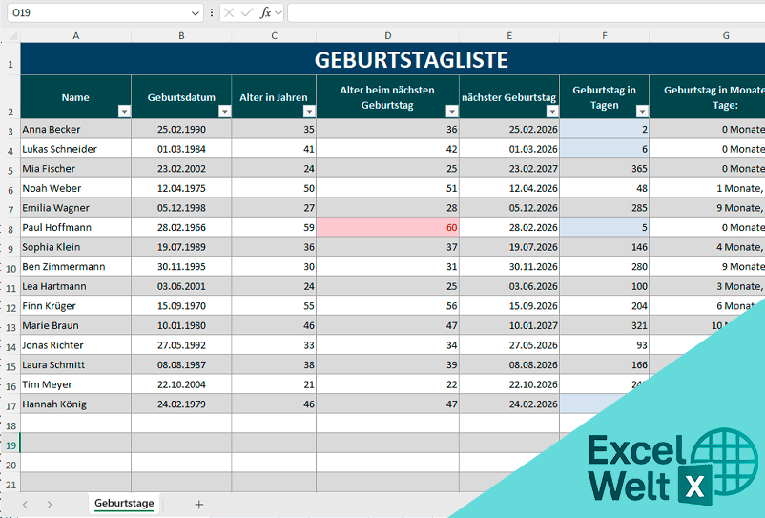Select row 8 header

10,227
